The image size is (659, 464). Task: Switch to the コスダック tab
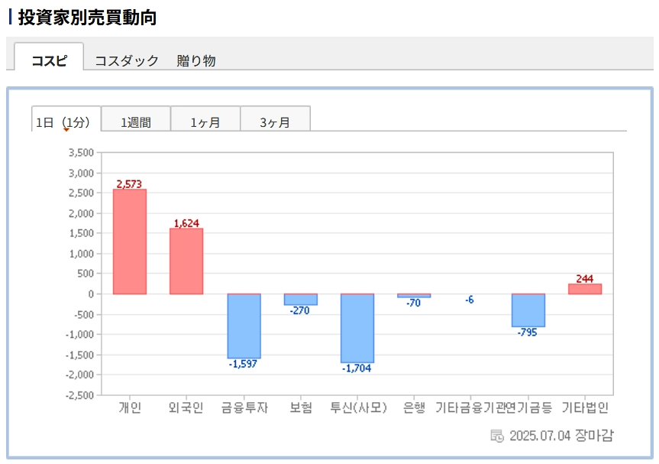pyautogui.click(x=126, y=60)
